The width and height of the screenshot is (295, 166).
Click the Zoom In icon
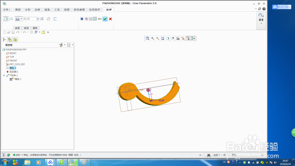(x=153, y=38)
